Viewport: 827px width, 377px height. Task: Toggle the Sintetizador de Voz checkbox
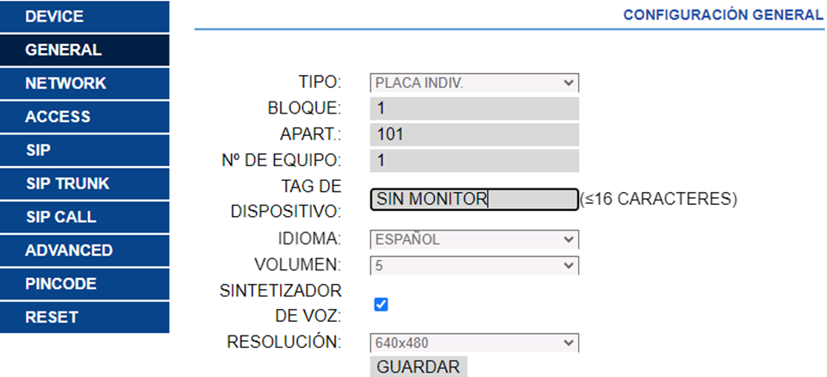click(382, 304)
